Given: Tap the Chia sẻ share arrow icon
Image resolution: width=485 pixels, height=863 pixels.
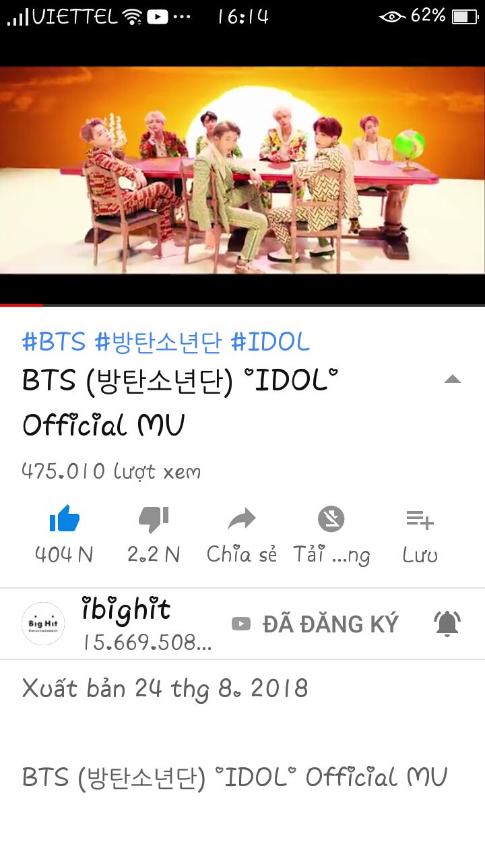Looking at the screenshot, I should tap(242, 519).
